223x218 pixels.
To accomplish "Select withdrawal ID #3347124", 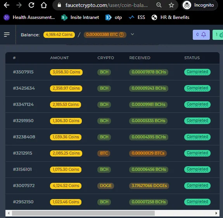I will tap(23, 104).
